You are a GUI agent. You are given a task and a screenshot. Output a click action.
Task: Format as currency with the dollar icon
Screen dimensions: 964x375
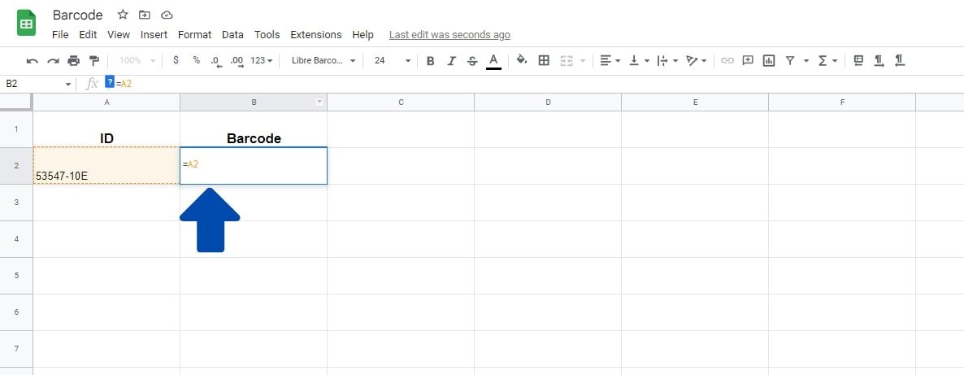[x=176, y=60]
